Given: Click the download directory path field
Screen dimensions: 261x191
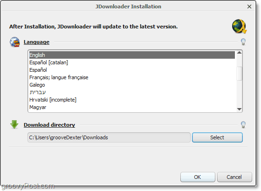Looking at the screenshot, I should (x=109, y=137).
